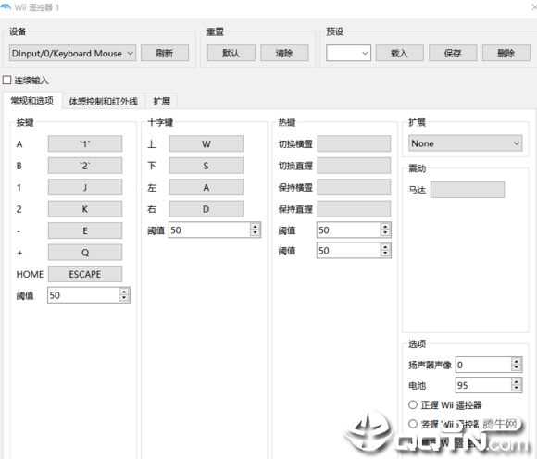Switch to the 常规和选项 tab
The height and width of the screenshot is (459, 537).
(32, 101)
